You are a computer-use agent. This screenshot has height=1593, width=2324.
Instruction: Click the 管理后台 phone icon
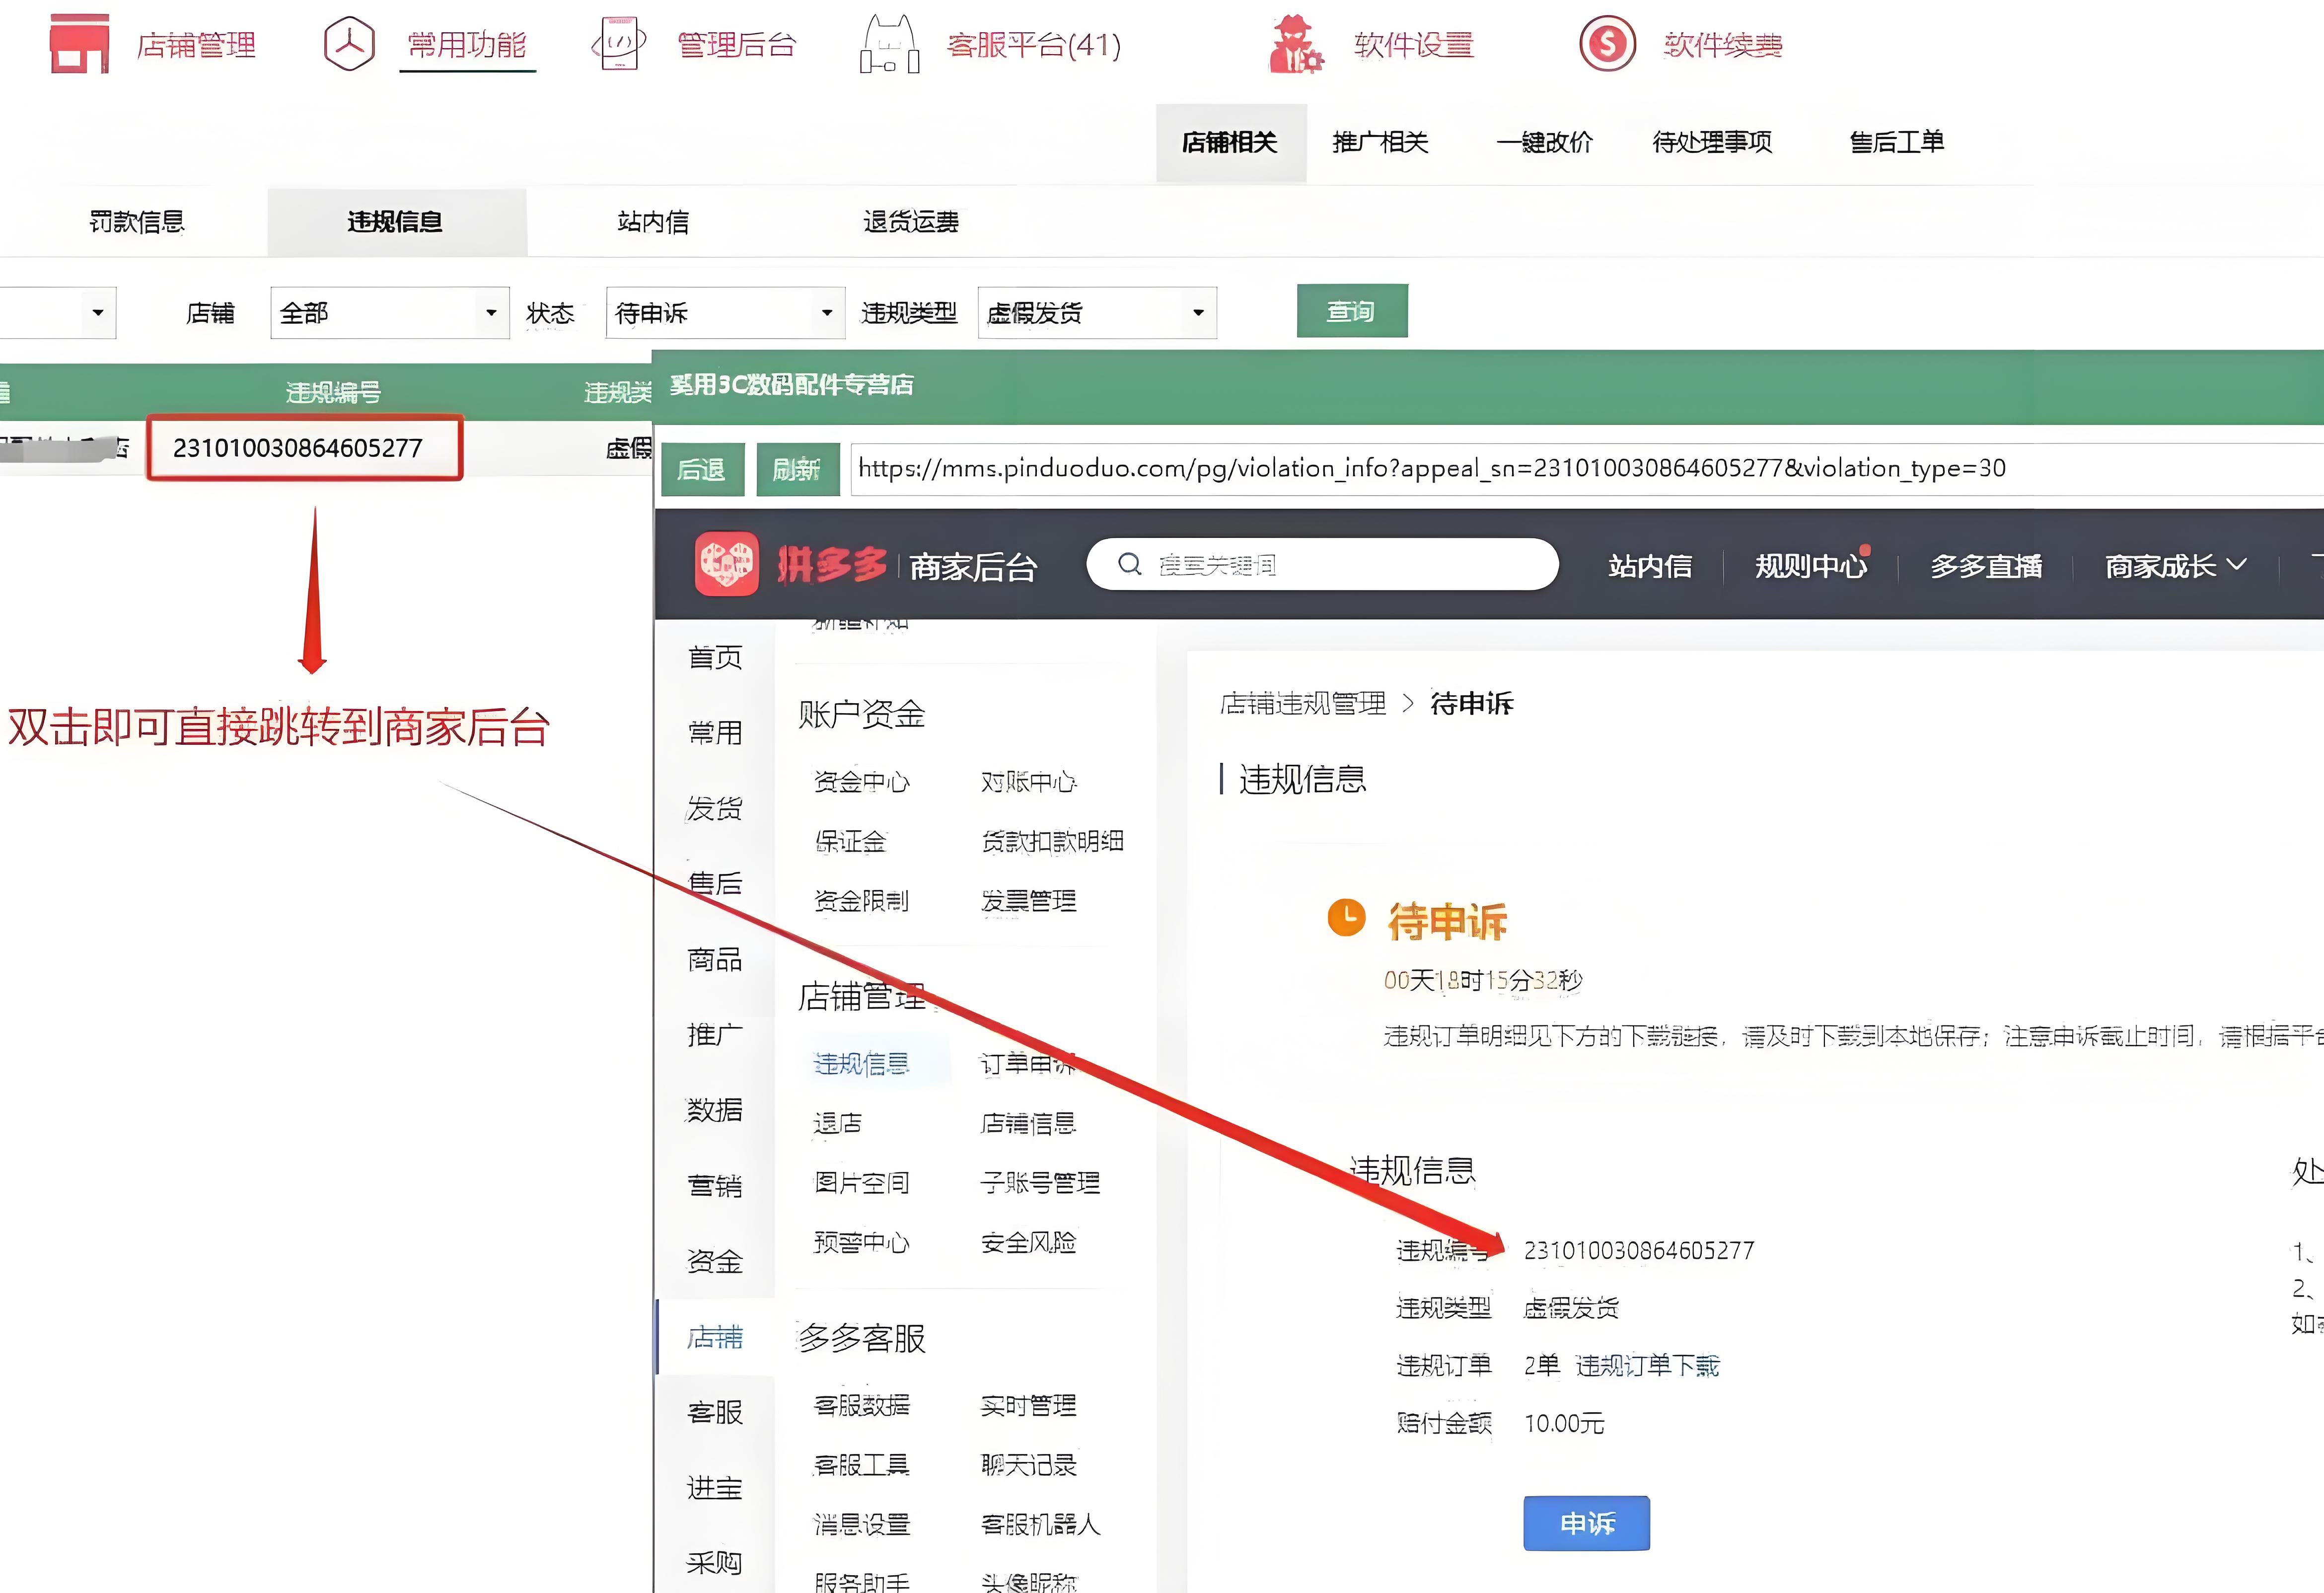click(619, 44)
